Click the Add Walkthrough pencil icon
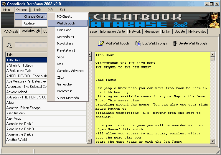This screenshot has height=155, width=221. [101, 43]
